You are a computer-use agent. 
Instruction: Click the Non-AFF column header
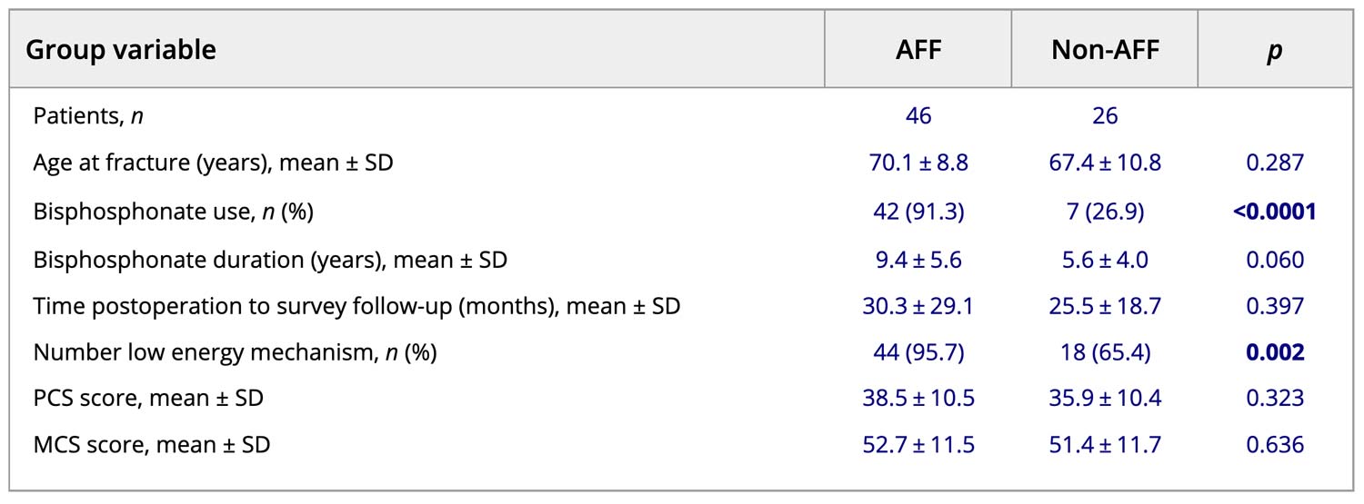tap(1105, 50)
